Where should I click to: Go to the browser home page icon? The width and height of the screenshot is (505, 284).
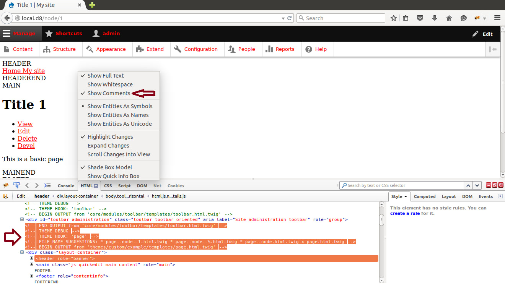pos(449,18)
